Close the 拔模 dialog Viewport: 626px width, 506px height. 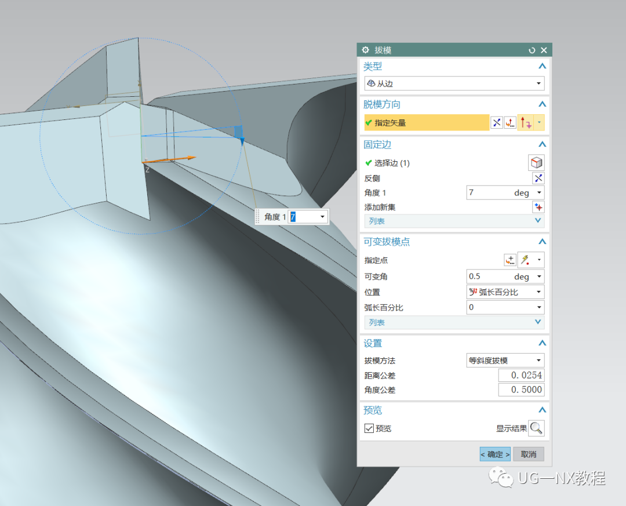[x=544, y=50]
